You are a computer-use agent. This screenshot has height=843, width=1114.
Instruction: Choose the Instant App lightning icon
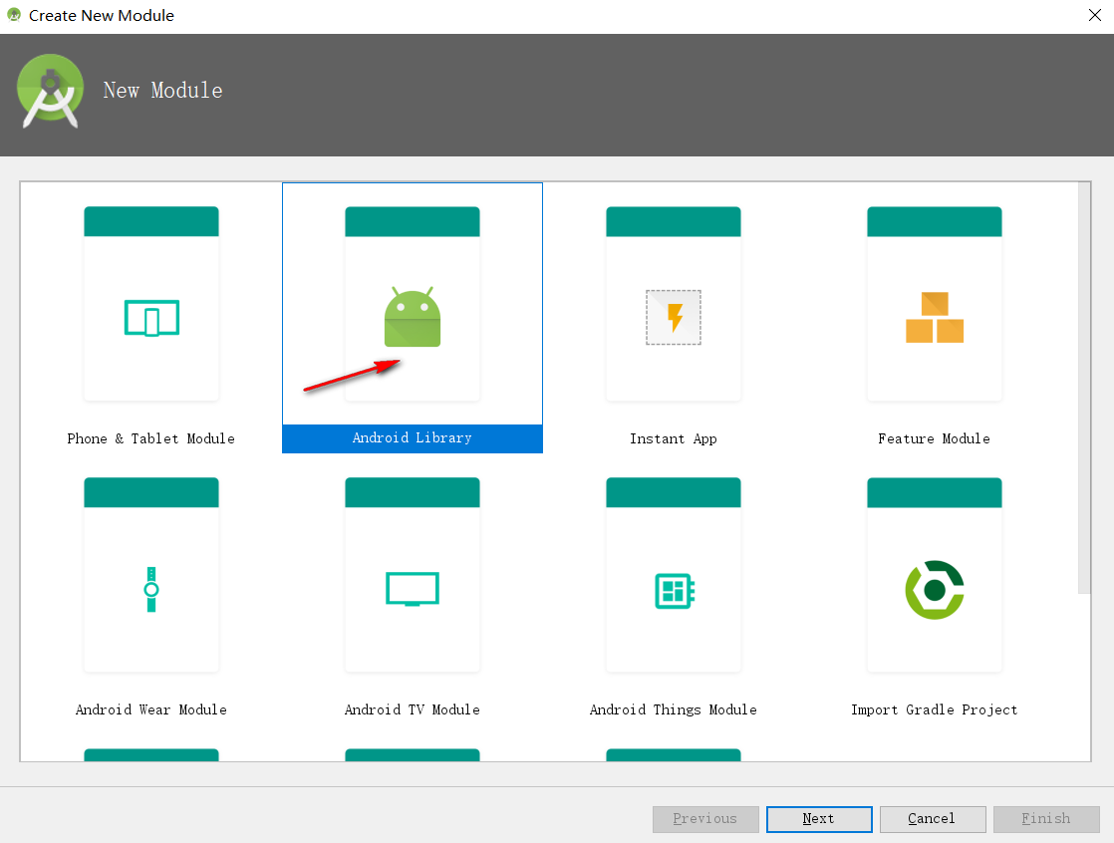[x=674, y=317]
